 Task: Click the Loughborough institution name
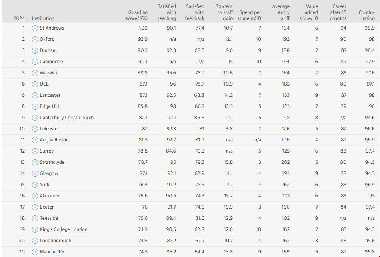55,241
